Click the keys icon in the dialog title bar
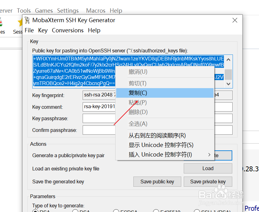The height and width of the screenshot is (212, 259). click(x=28, y=20)
